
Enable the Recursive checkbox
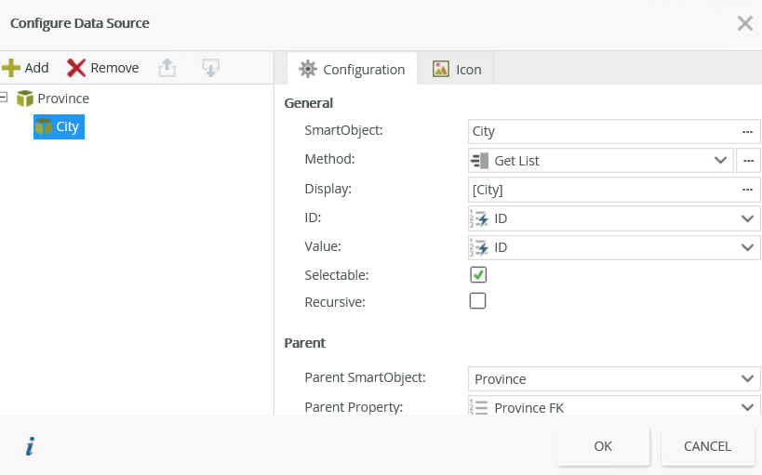(x=478, y=301)
